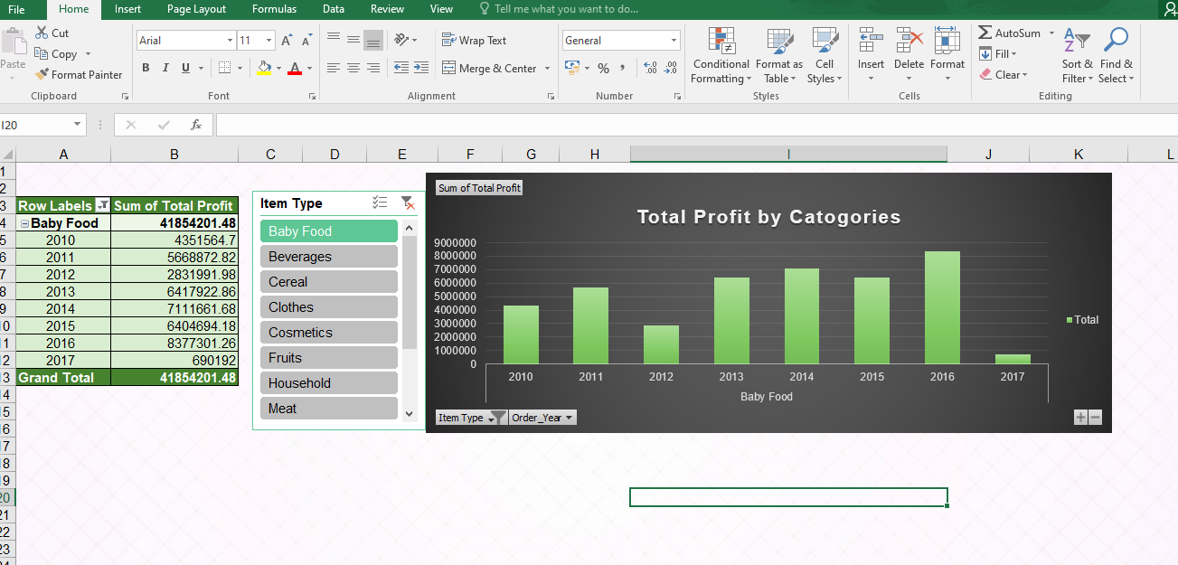Open the Row Labels filter dropdown
The width and height of the screenshot is (1178, 565).
click(x=99, y=205)
